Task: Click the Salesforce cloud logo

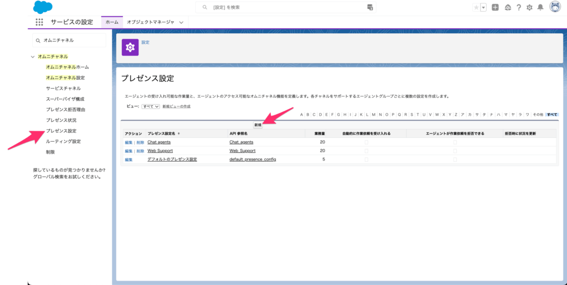Action: click(43, 7)
